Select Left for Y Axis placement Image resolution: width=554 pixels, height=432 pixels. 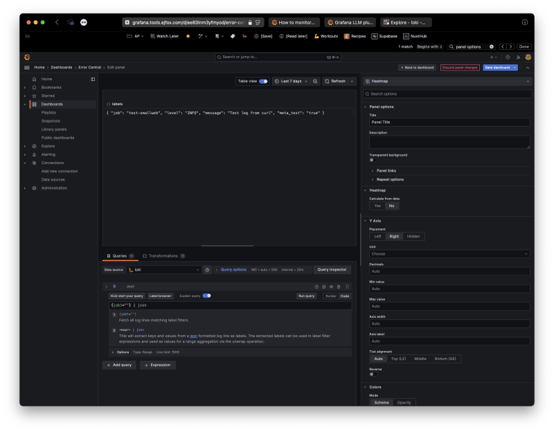point(378,236)
